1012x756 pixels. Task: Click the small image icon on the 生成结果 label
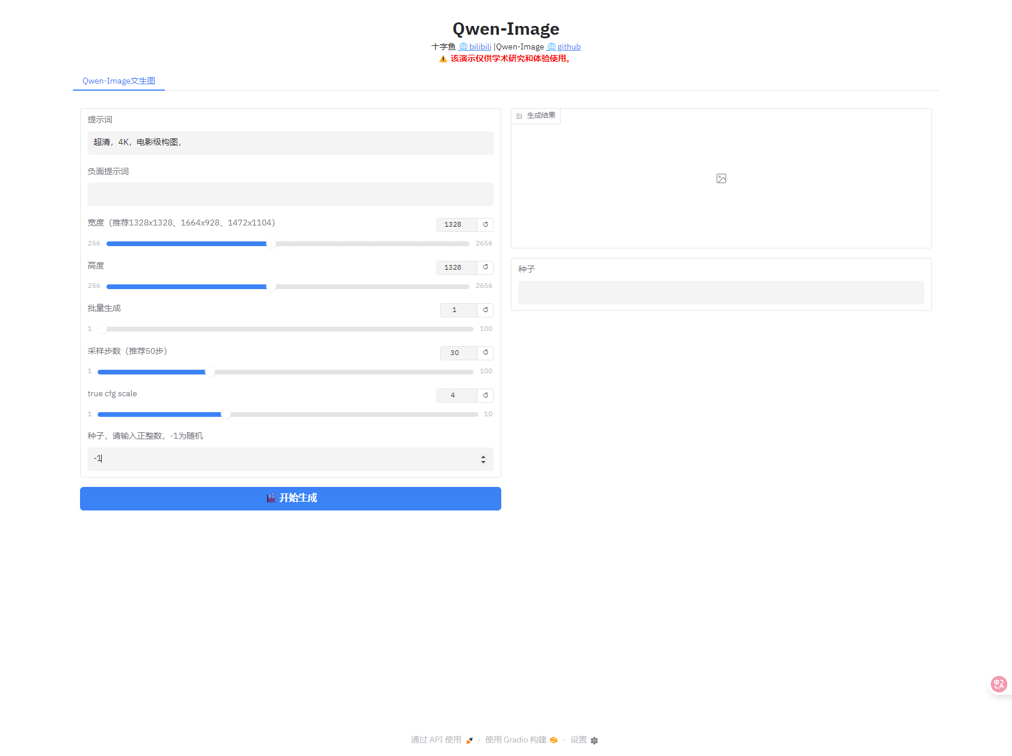[520, 116]
